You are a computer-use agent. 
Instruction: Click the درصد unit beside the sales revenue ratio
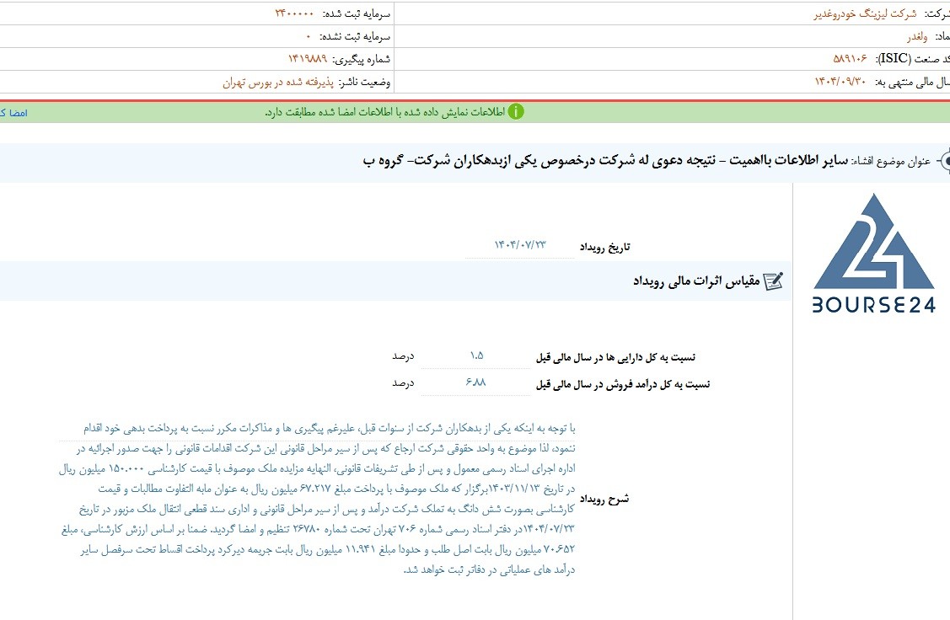pos(403,382)
